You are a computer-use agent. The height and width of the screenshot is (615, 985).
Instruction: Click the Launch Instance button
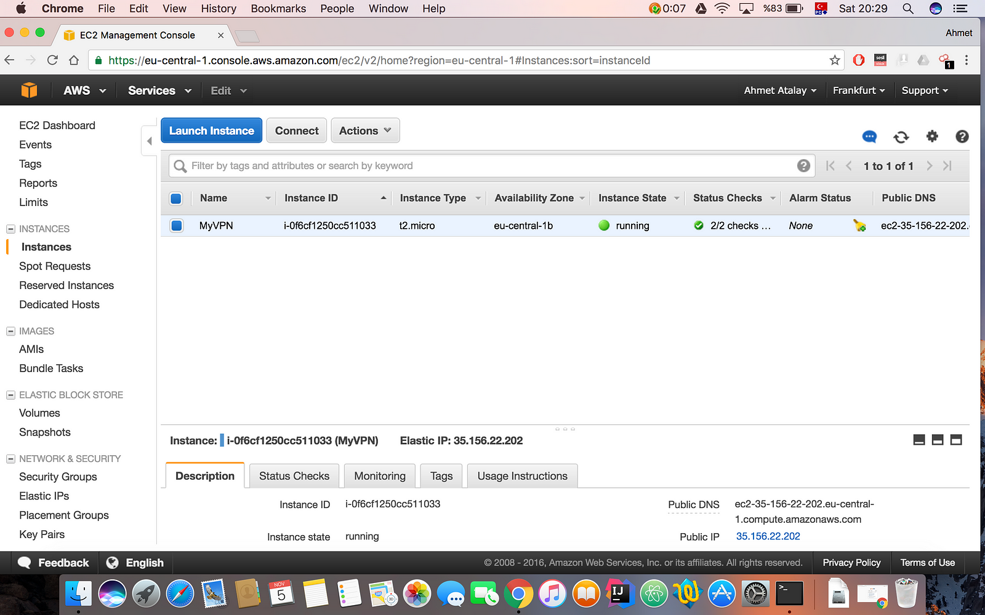(x=212, y=130)
